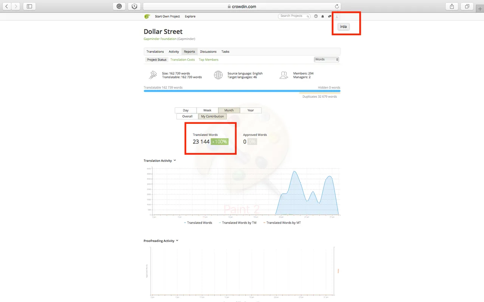Click the magnifier icon in Search Projects
The image size is (484, 302).
pyautogui.click(x=308, y=16)
